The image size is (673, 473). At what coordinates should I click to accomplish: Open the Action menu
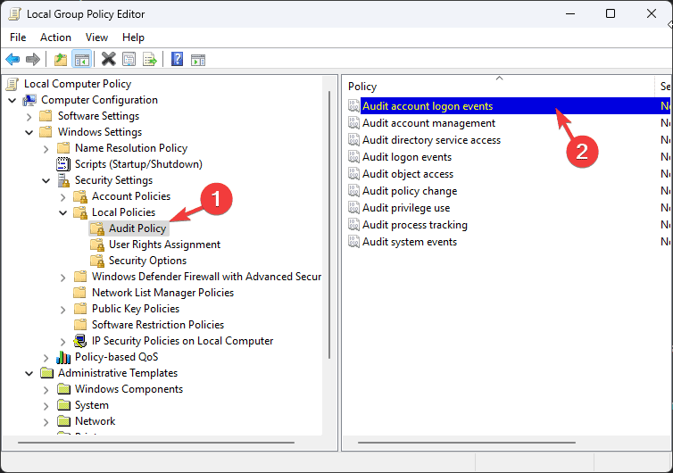click(55, 37)
